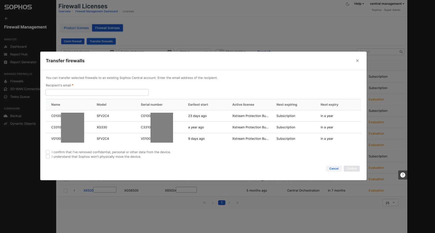Navigate to Firewalls in the sidebar

17,81
